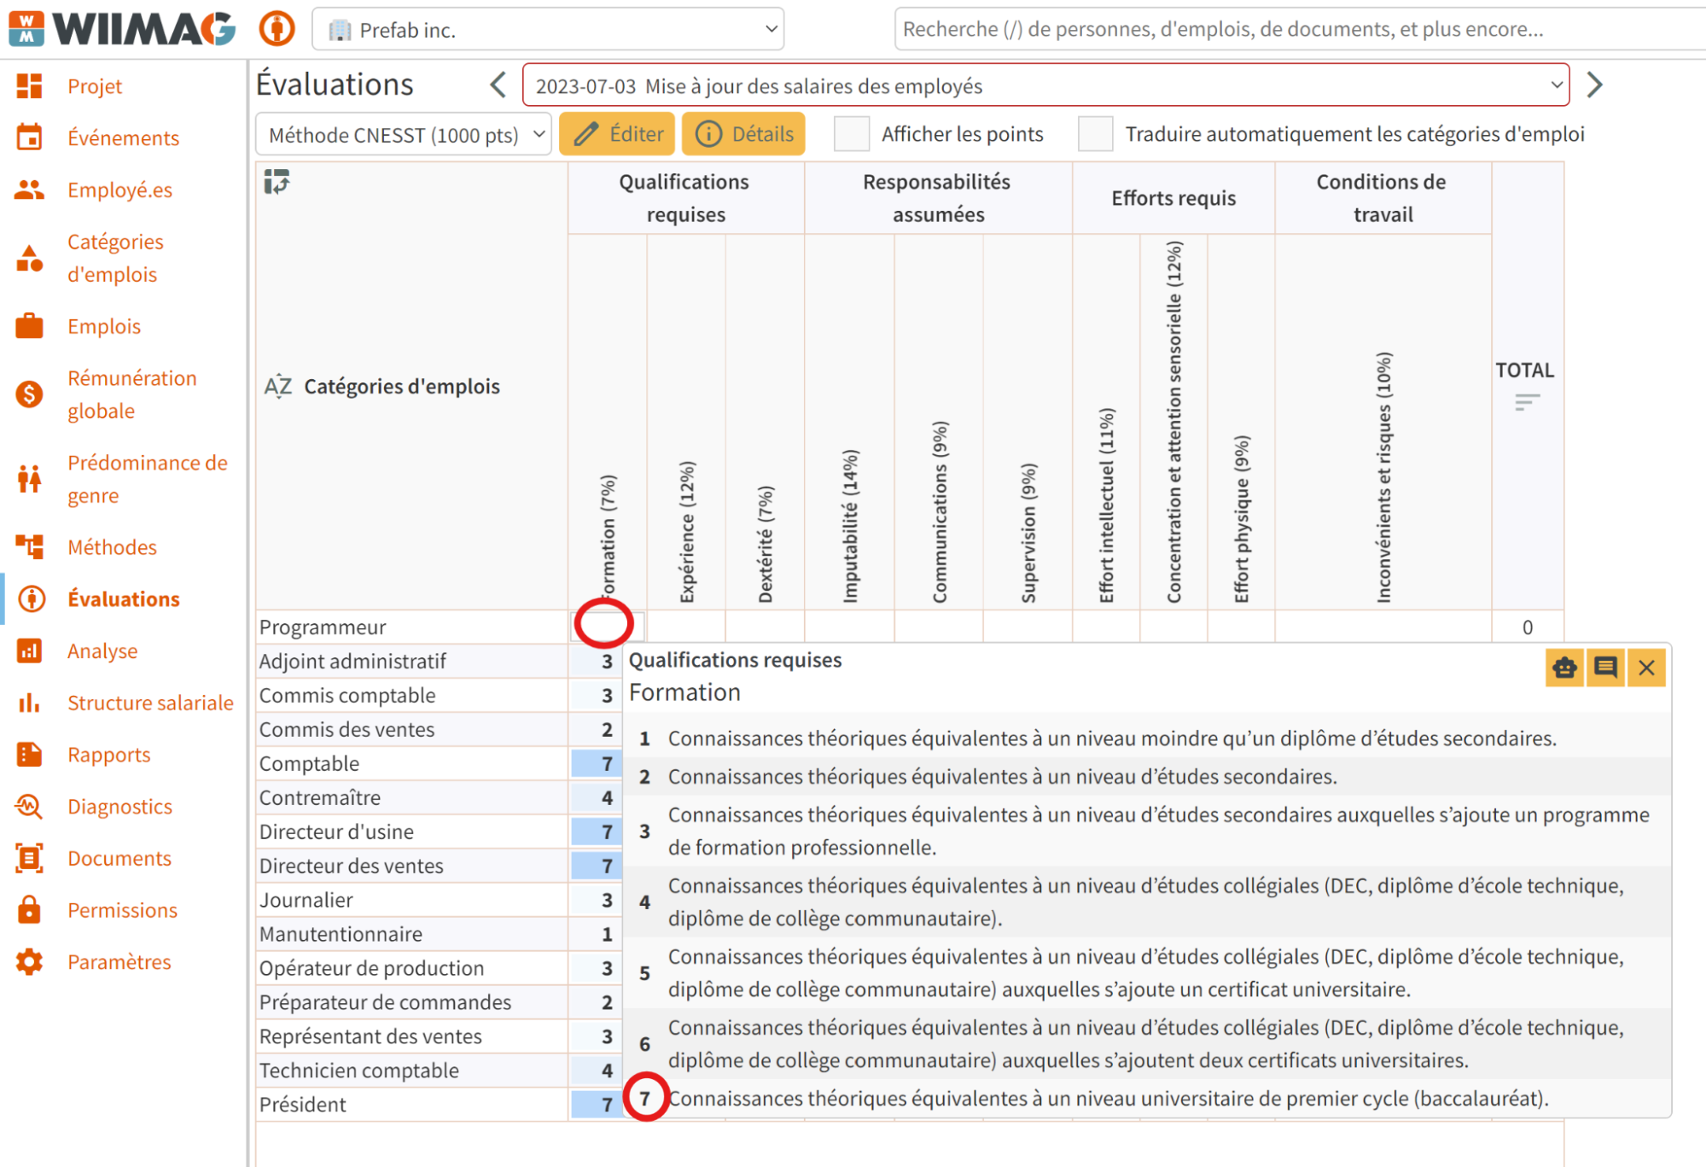Screen dimensions: 1706x1167
Task: Open the Permissions lock icon
Action: [29, 910]
